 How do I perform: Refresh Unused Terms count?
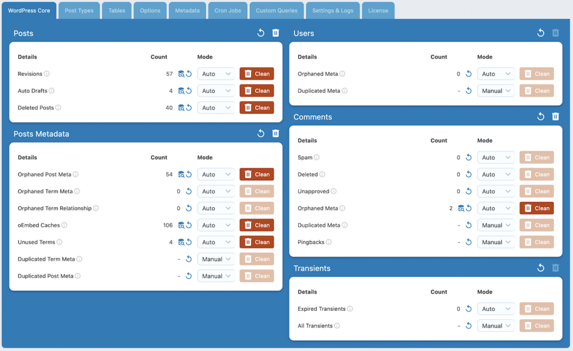tap(189, 242)
